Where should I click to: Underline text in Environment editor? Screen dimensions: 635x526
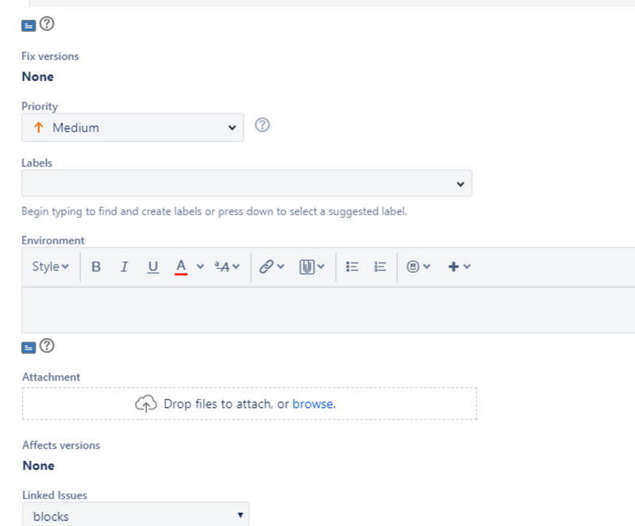(152, 267)
